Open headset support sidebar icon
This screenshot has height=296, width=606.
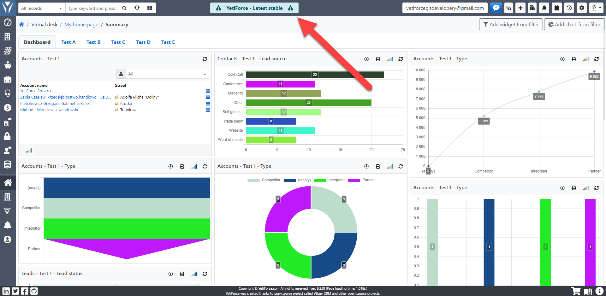click(x=8, y=93)
